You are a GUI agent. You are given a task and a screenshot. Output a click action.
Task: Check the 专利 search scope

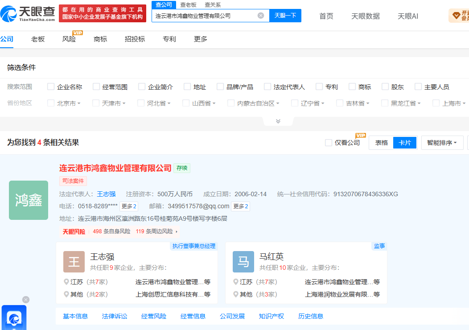point(319,87)
